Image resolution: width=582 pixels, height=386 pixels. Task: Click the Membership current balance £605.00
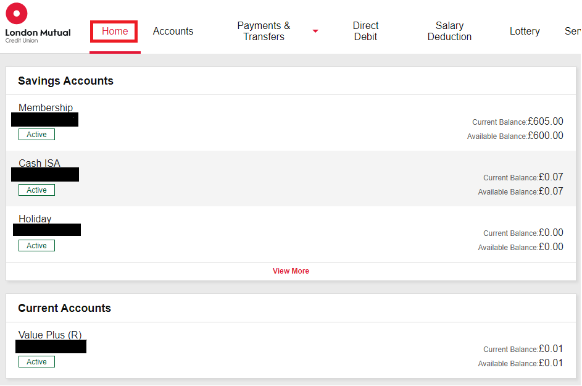click(545, 122)
